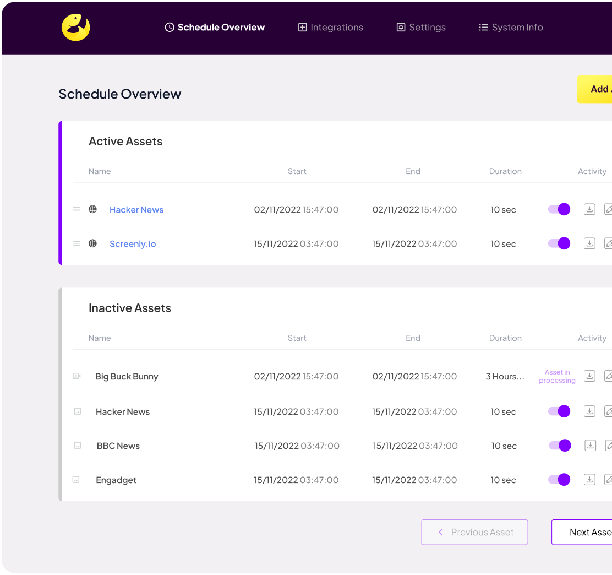Toggle the inactive Hacker News asset switch
This screenshot has height=575, width=612.
(559, 411)
